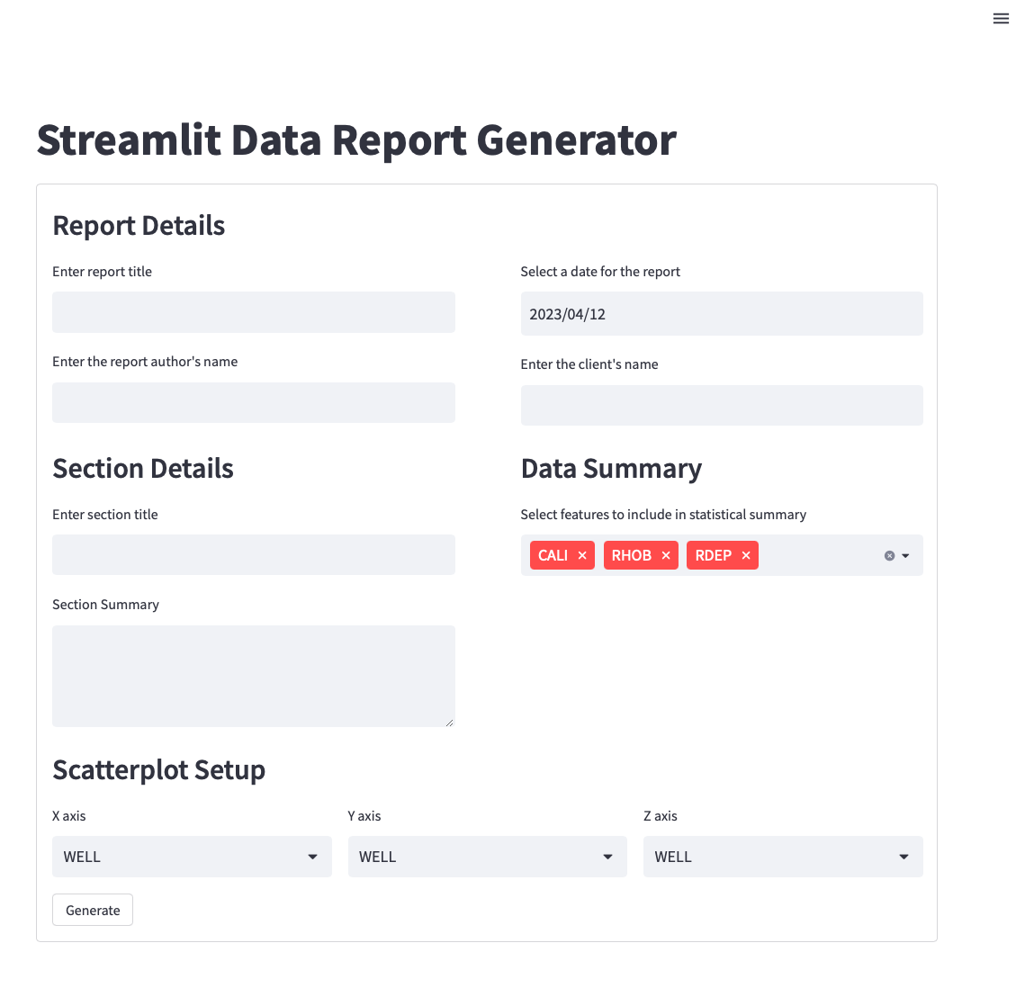Focus the section title input field
1016x988 pixels.
pyautogui.click(x=254, y=555)
